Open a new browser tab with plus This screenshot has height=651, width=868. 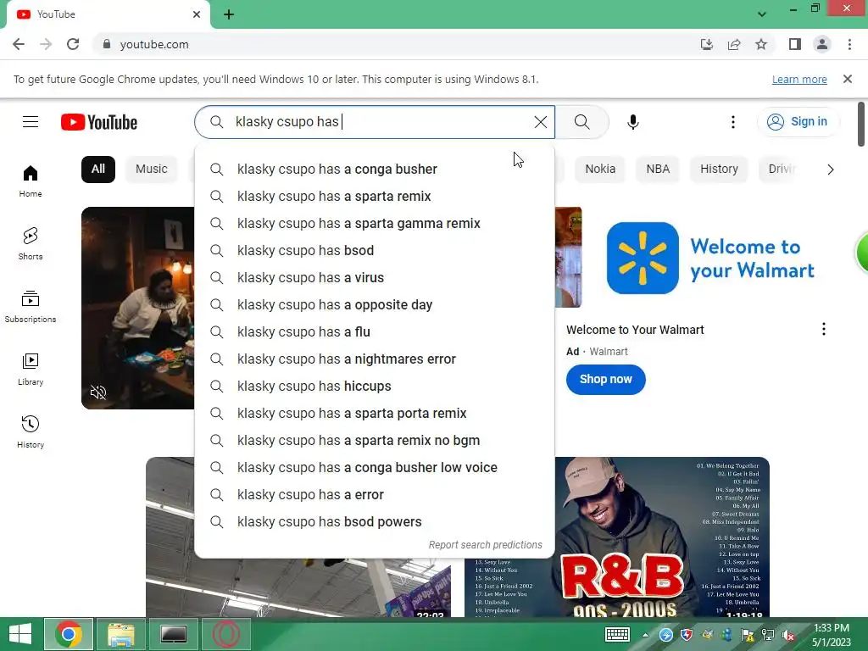pos(229,14)
